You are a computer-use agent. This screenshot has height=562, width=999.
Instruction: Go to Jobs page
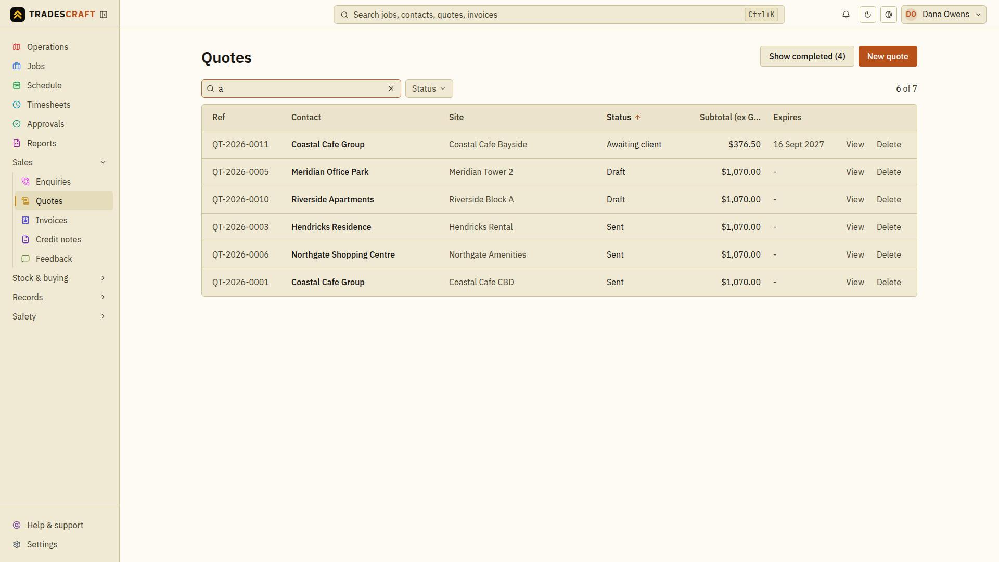click(x=59, y=66)
